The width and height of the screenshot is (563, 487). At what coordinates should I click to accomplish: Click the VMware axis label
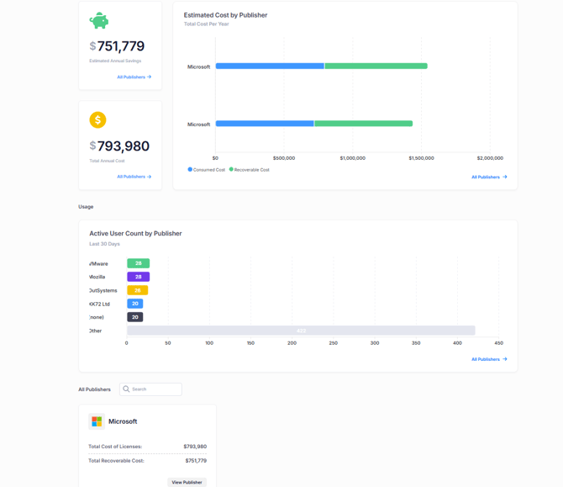98,264
